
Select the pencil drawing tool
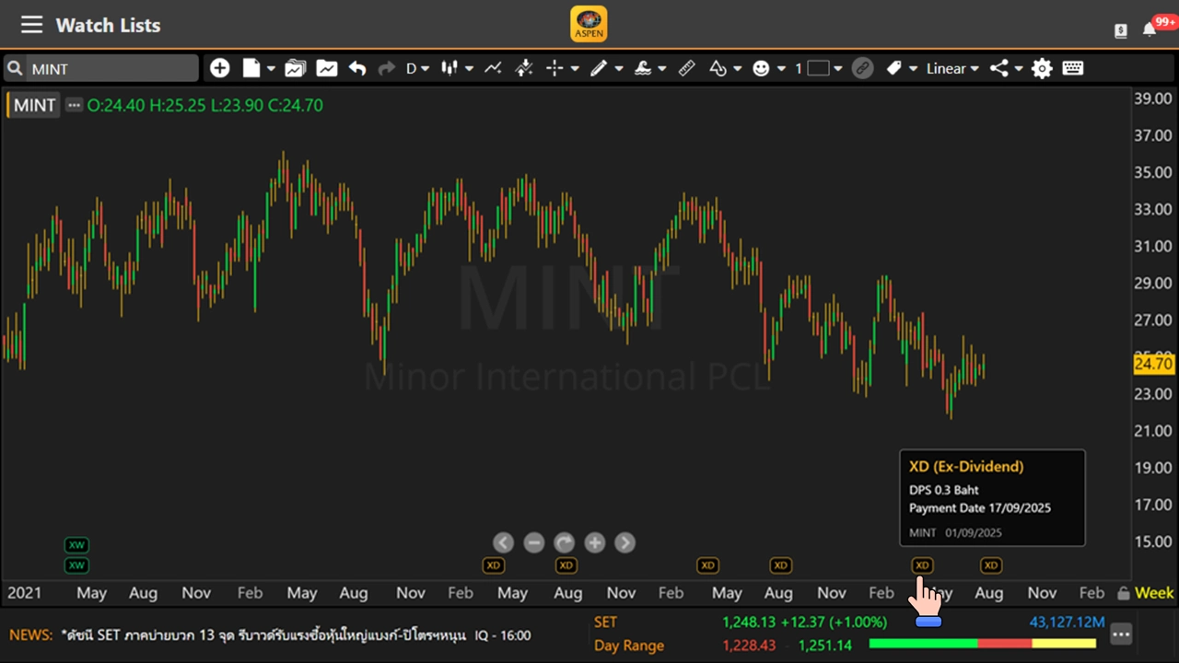599,68
